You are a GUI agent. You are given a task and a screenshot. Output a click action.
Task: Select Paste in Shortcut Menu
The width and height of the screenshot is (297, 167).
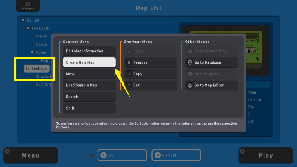(x=151, y=51)
